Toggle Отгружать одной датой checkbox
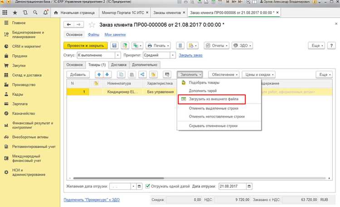 (x=148, y=186)
